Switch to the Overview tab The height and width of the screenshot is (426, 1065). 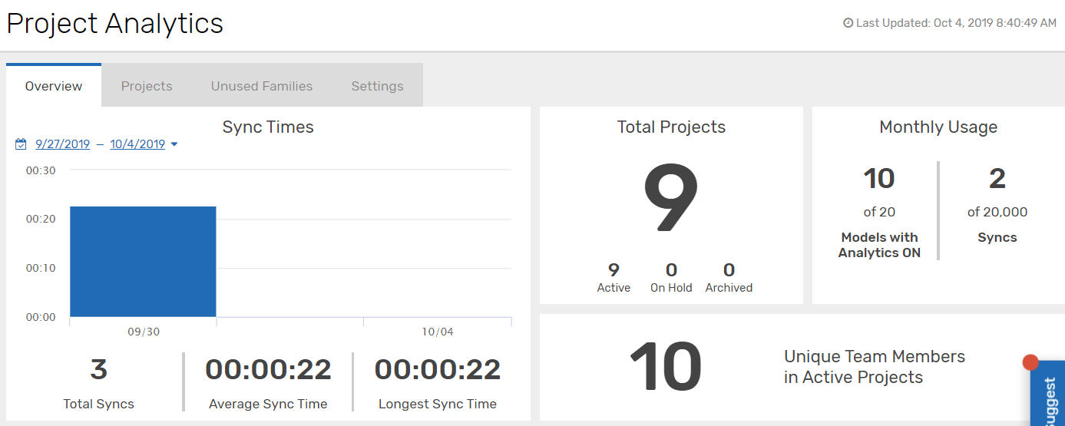pyautogui.click(x=54, y=86)
